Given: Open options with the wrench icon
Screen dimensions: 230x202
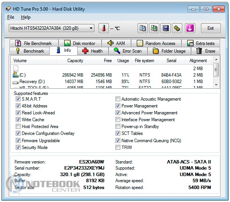Looking at the screenshot, I should tap(177, 28).
